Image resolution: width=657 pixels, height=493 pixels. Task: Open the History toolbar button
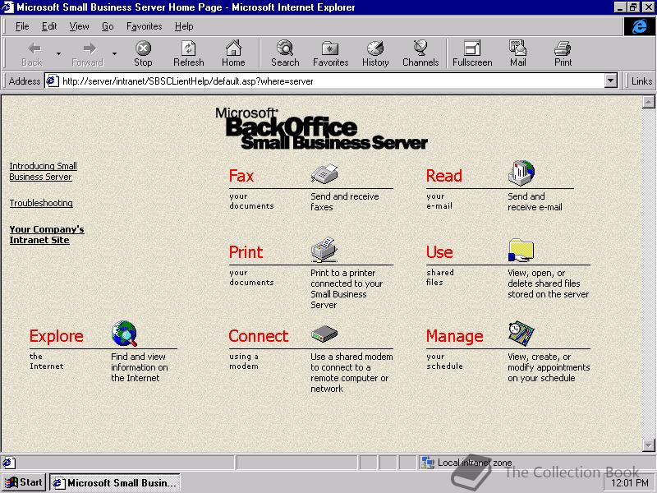(x=375, y=53)
